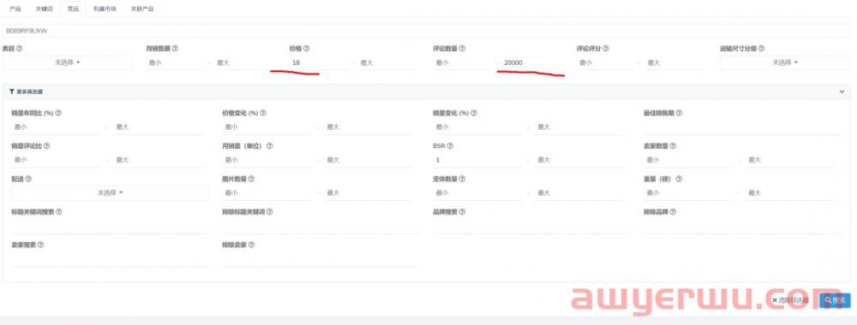Click the 排除标题关键词 input field
857x325 pixels.
point(321,226)
